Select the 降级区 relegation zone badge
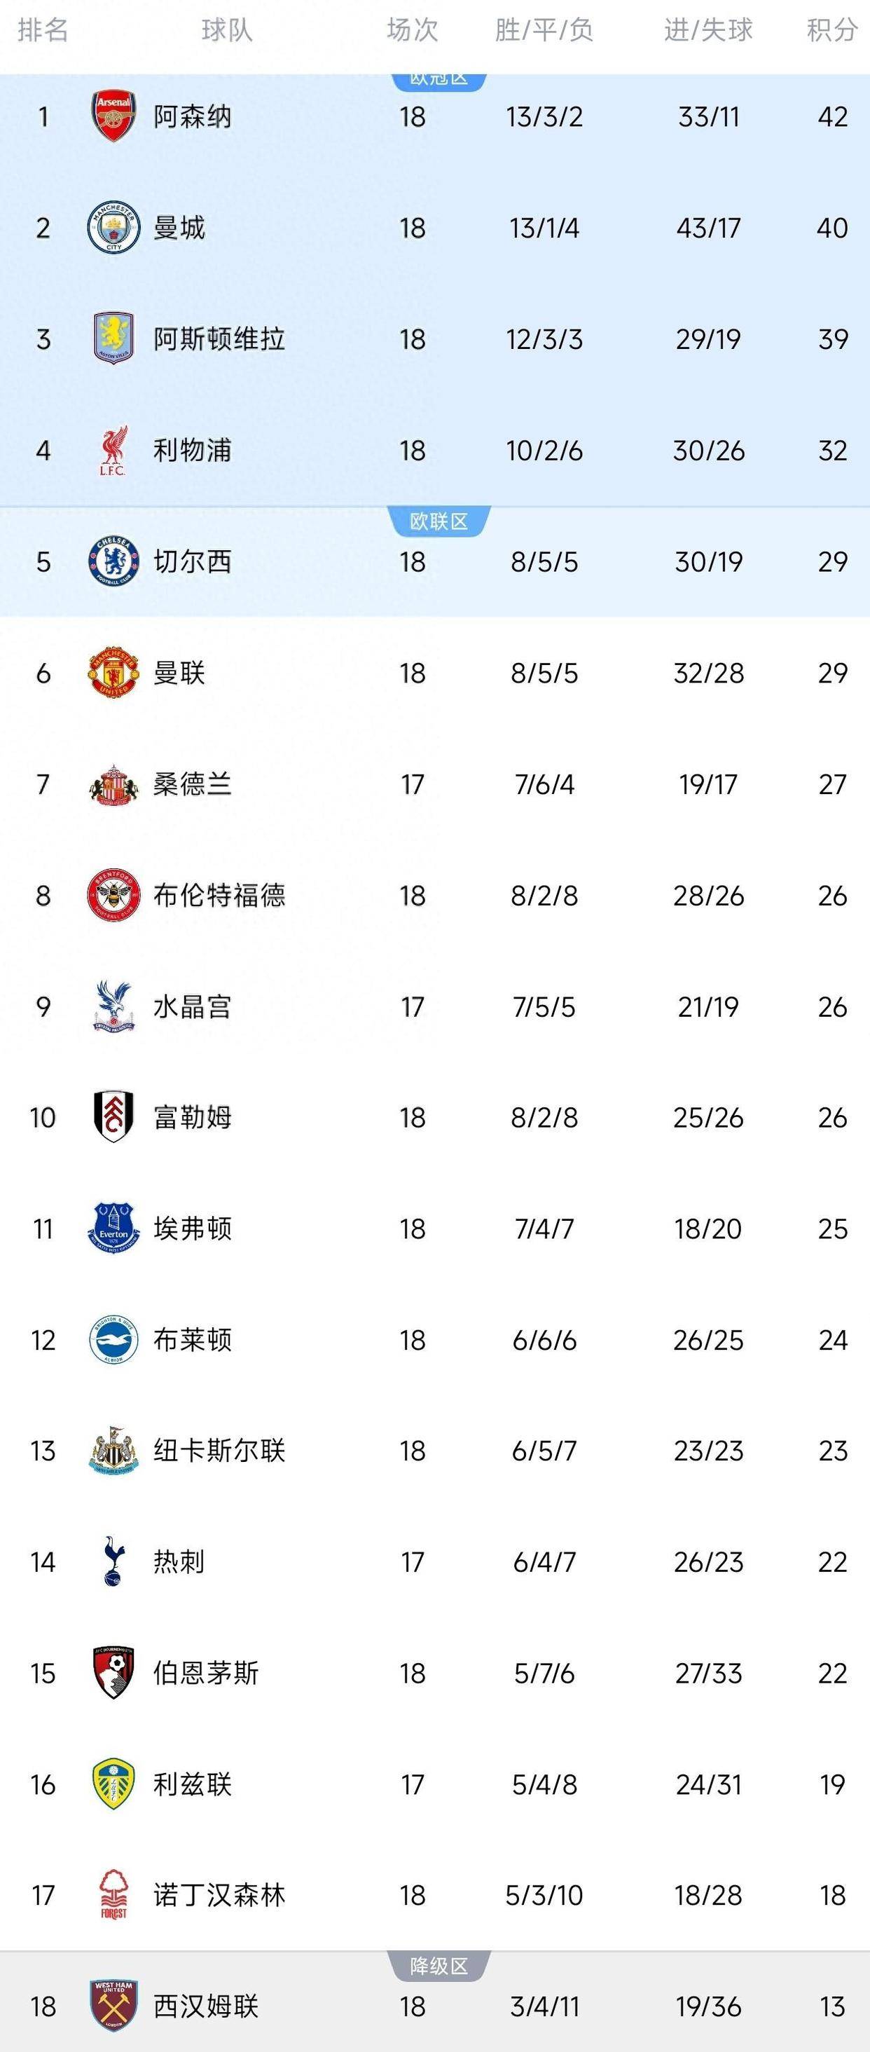870x2052 pixels. click(x=440, y=1965)
